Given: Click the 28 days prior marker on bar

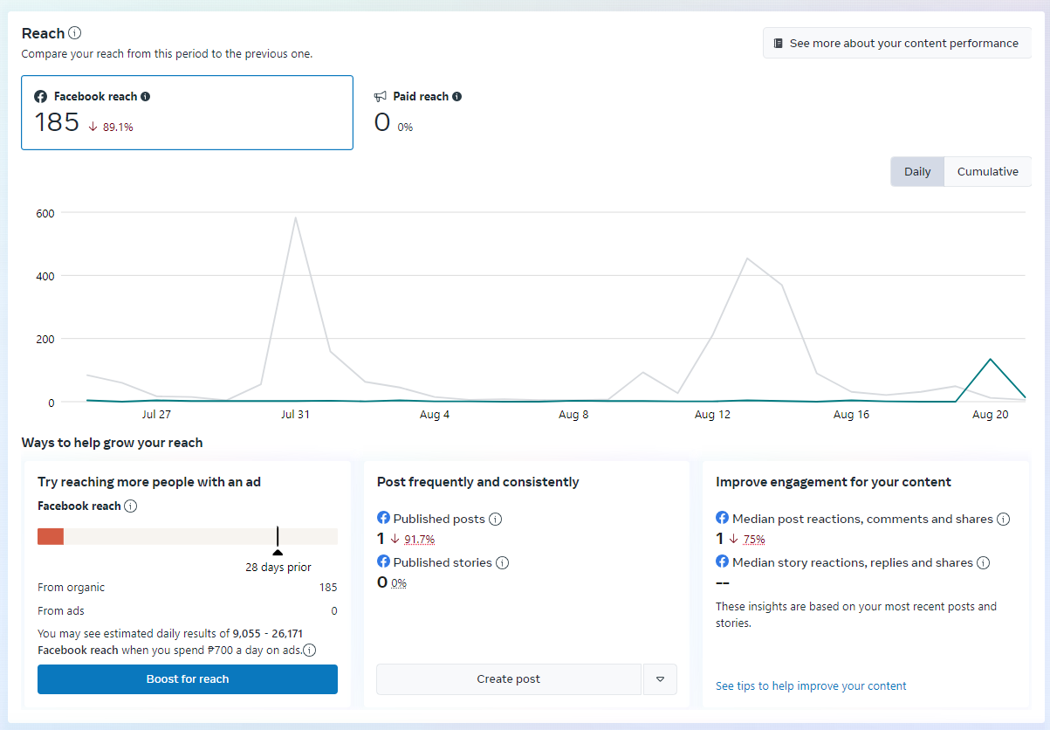Looking at the screenshot, I should 278,551.
